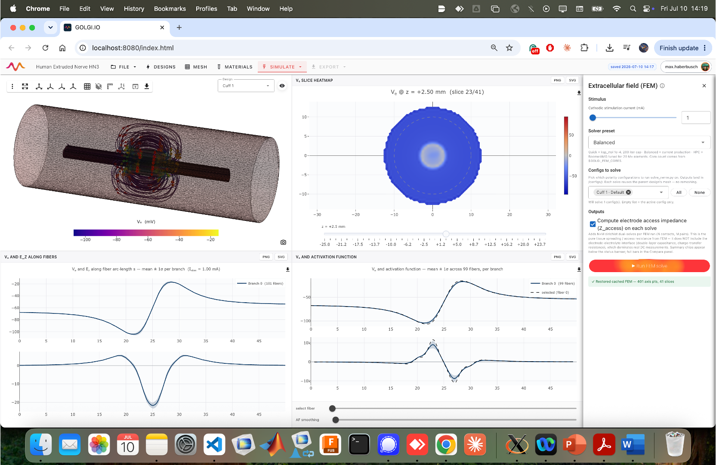Open the SIMULATE dropdown menu
The image size is (716, 465).
pos(282,67)
